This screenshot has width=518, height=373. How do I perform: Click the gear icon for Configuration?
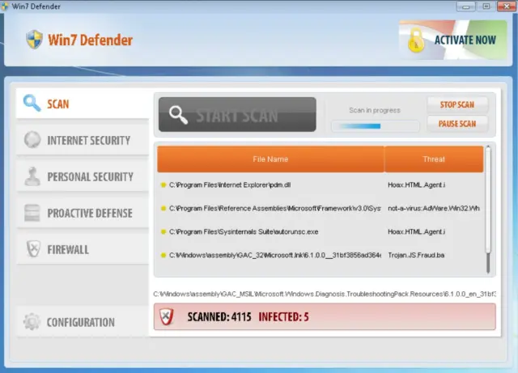32,321
